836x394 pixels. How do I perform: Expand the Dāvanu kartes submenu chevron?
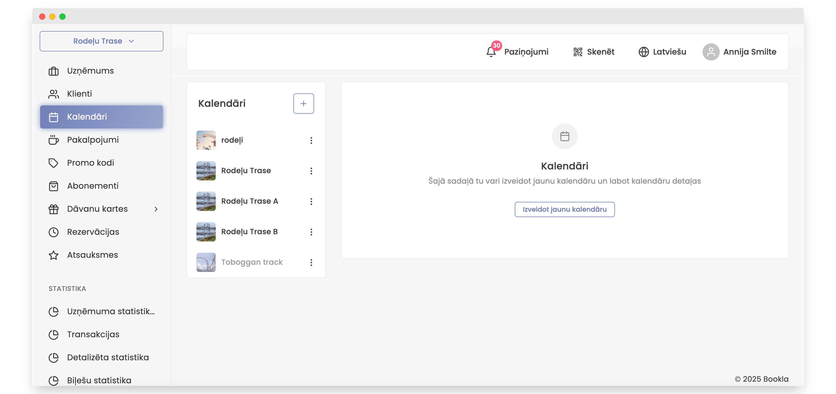pos(156,209)
